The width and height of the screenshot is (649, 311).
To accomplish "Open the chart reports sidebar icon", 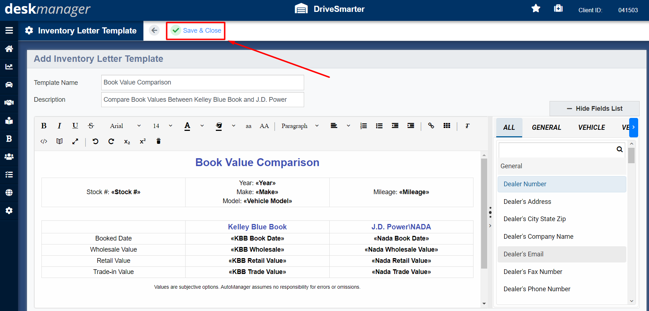I will click(x=9, y=67).
